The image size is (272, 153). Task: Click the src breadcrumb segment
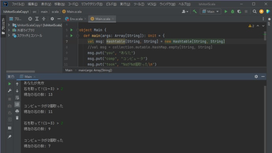tap(35, 11)
